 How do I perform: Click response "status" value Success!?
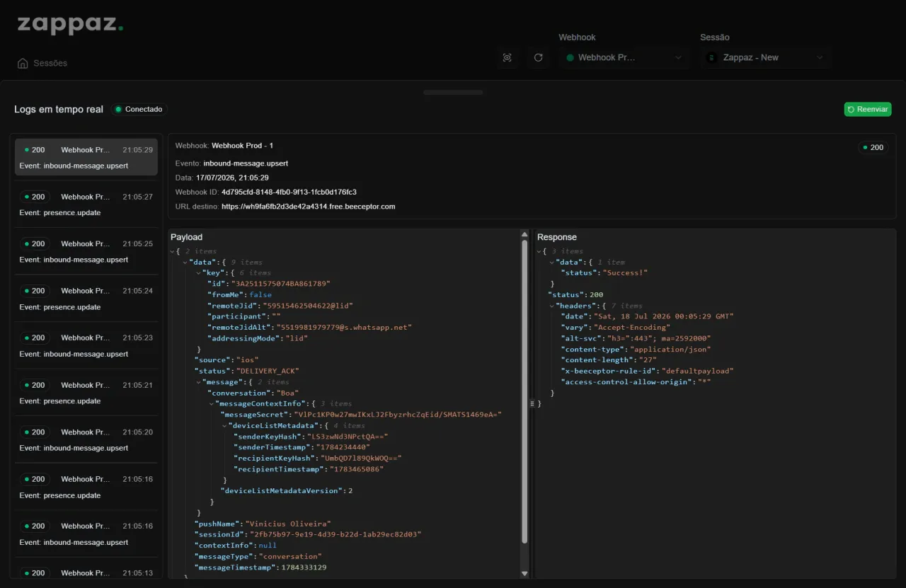click(x=625, y=272)
